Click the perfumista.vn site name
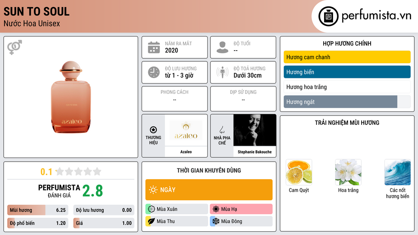This screenshot has width=418, height=235. (x=376, y=16)
